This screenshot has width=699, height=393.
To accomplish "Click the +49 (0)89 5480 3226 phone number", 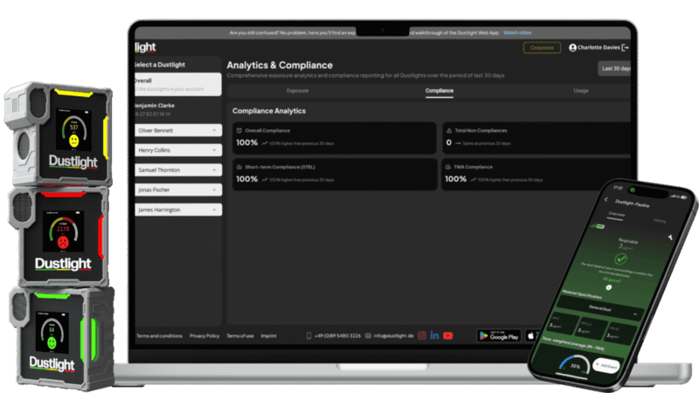I will 337,336.
